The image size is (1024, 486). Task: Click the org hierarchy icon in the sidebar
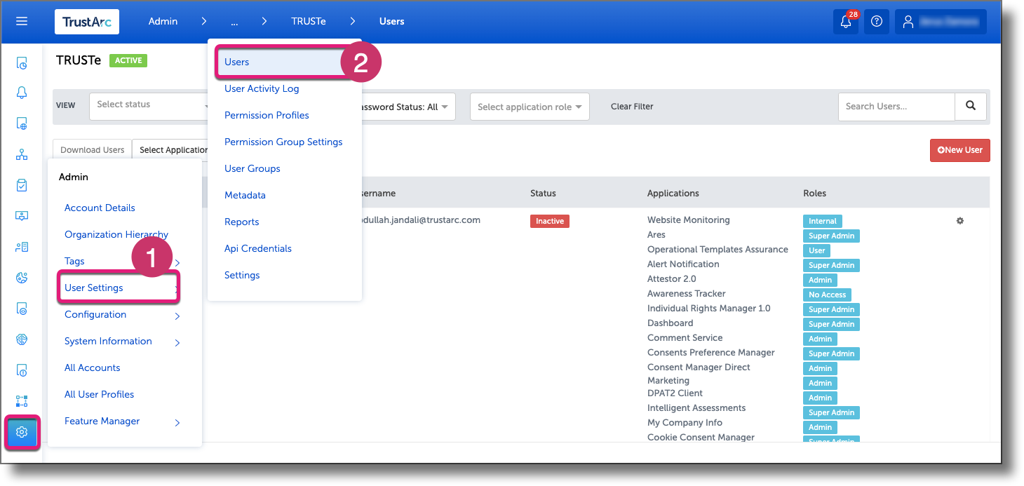pyautogui.click(x=21, y=154)
